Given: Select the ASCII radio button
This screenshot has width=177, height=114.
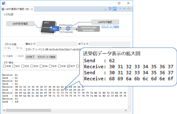Looking at the screenshot, I should click(x=16, y=56).
